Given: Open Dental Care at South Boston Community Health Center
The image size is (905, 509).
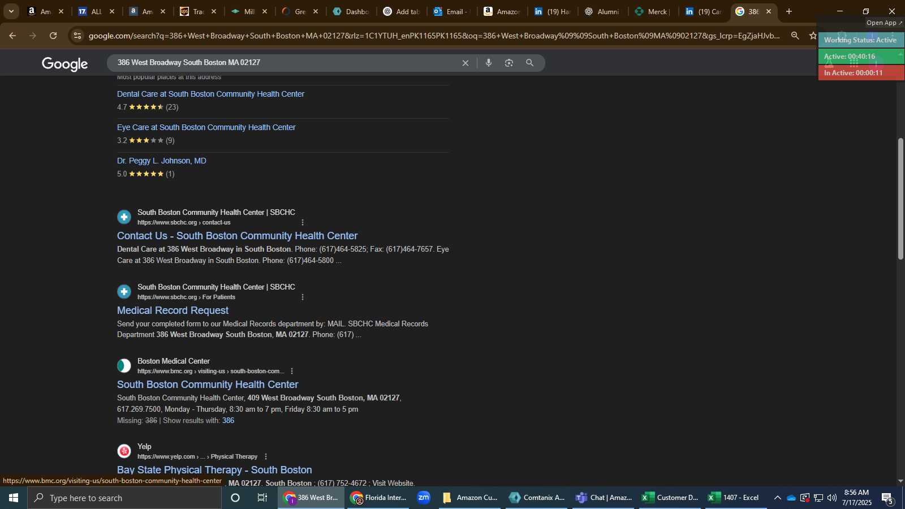Looking at the screenshot, I should pyautogui.click(x=210, y=94).
